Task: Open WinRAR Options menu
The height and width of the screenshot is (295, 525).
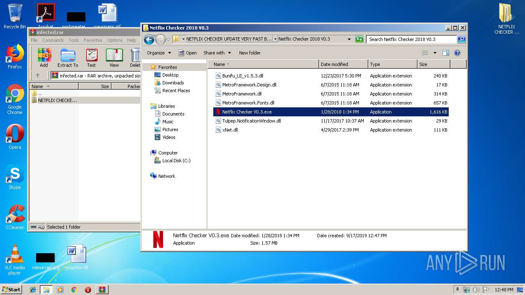Action: point(115,40)
